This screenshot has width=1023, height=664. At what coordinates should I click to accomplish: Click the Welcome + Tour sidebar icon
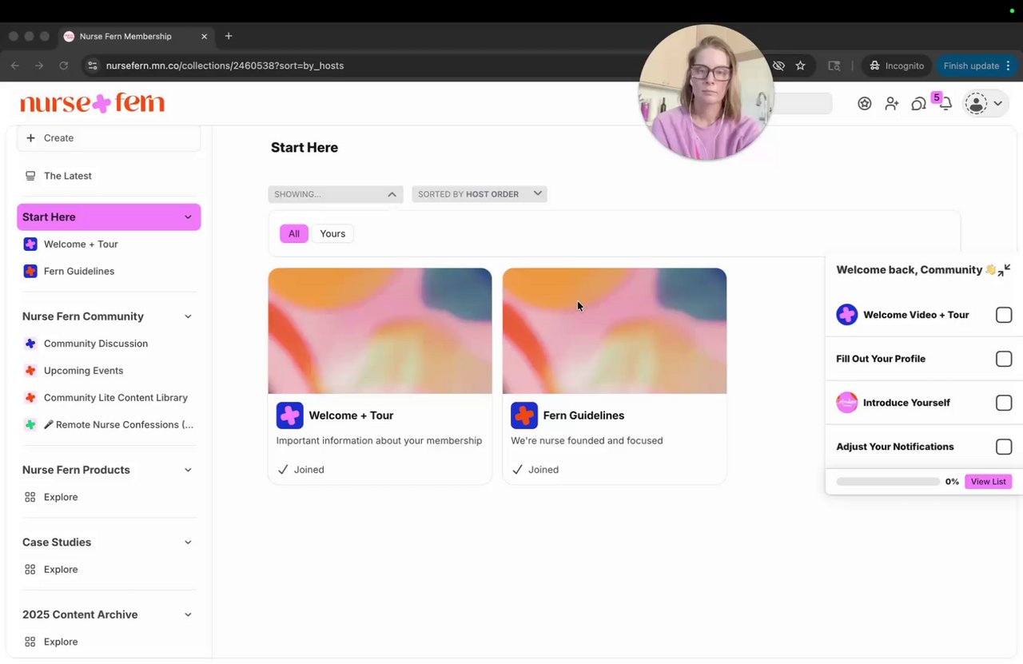tap(30, 244)
